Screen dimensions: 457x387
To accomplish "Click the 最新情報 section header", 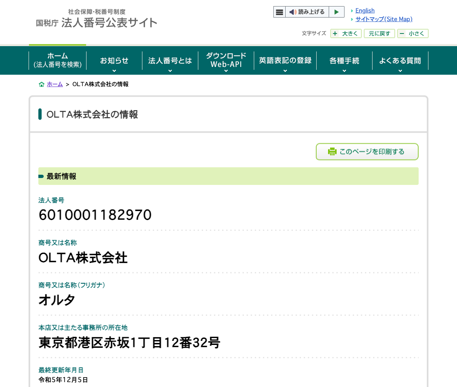I will [x=228, y=176].
